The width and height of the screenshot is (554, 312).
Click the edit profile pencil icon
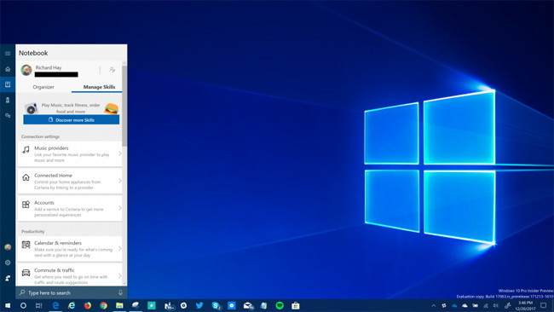[x=113, y=70]
